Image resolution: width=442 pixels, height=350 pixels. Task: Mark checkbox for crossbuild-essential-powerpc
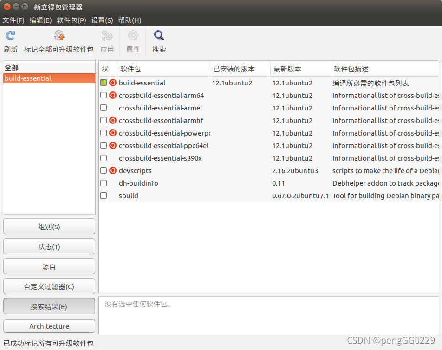coord(104,133)
